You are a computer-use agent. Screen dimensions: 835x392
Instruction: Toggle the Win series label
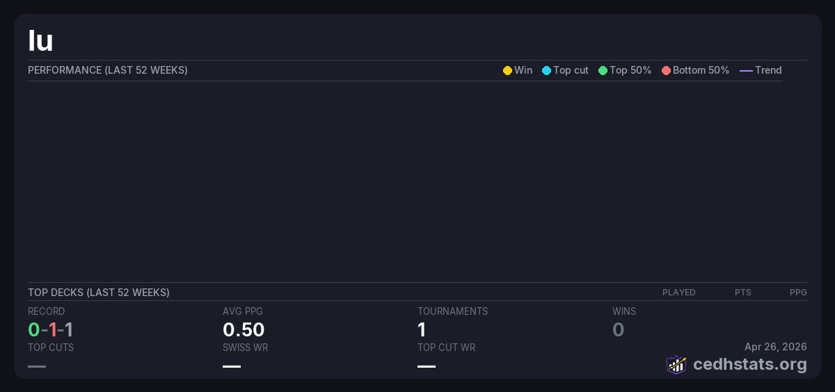523,70
